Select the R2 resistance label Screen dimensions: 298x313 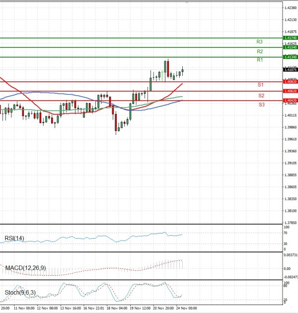pos(260,52)
